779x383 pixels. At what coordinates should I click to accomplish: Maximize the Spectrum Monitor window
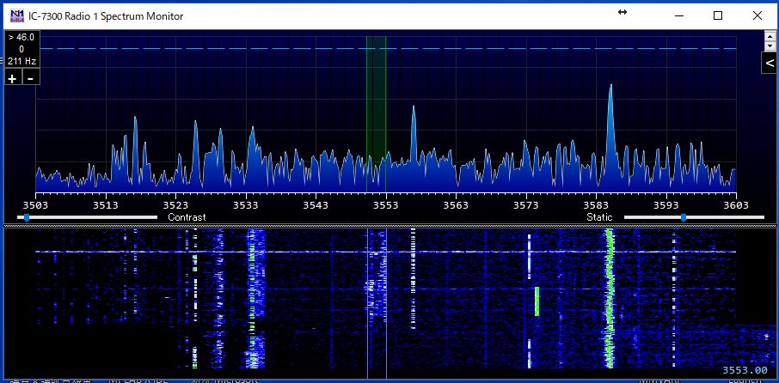click(x=718, y=15)
